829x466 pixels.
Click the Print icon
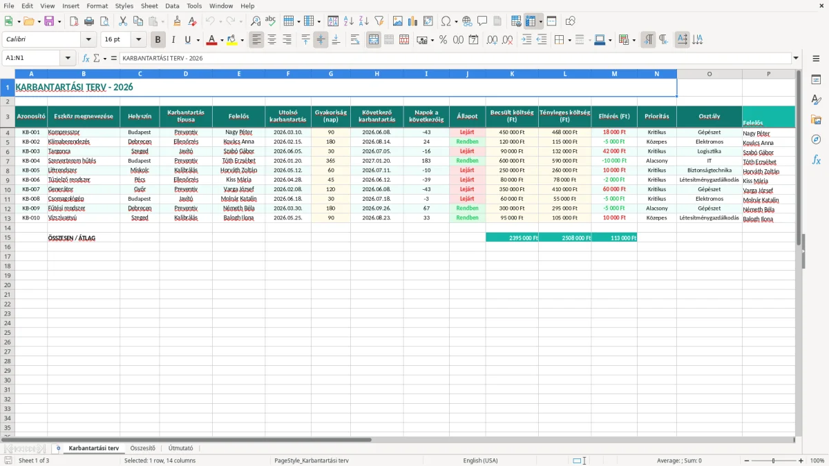click(89, 21)
